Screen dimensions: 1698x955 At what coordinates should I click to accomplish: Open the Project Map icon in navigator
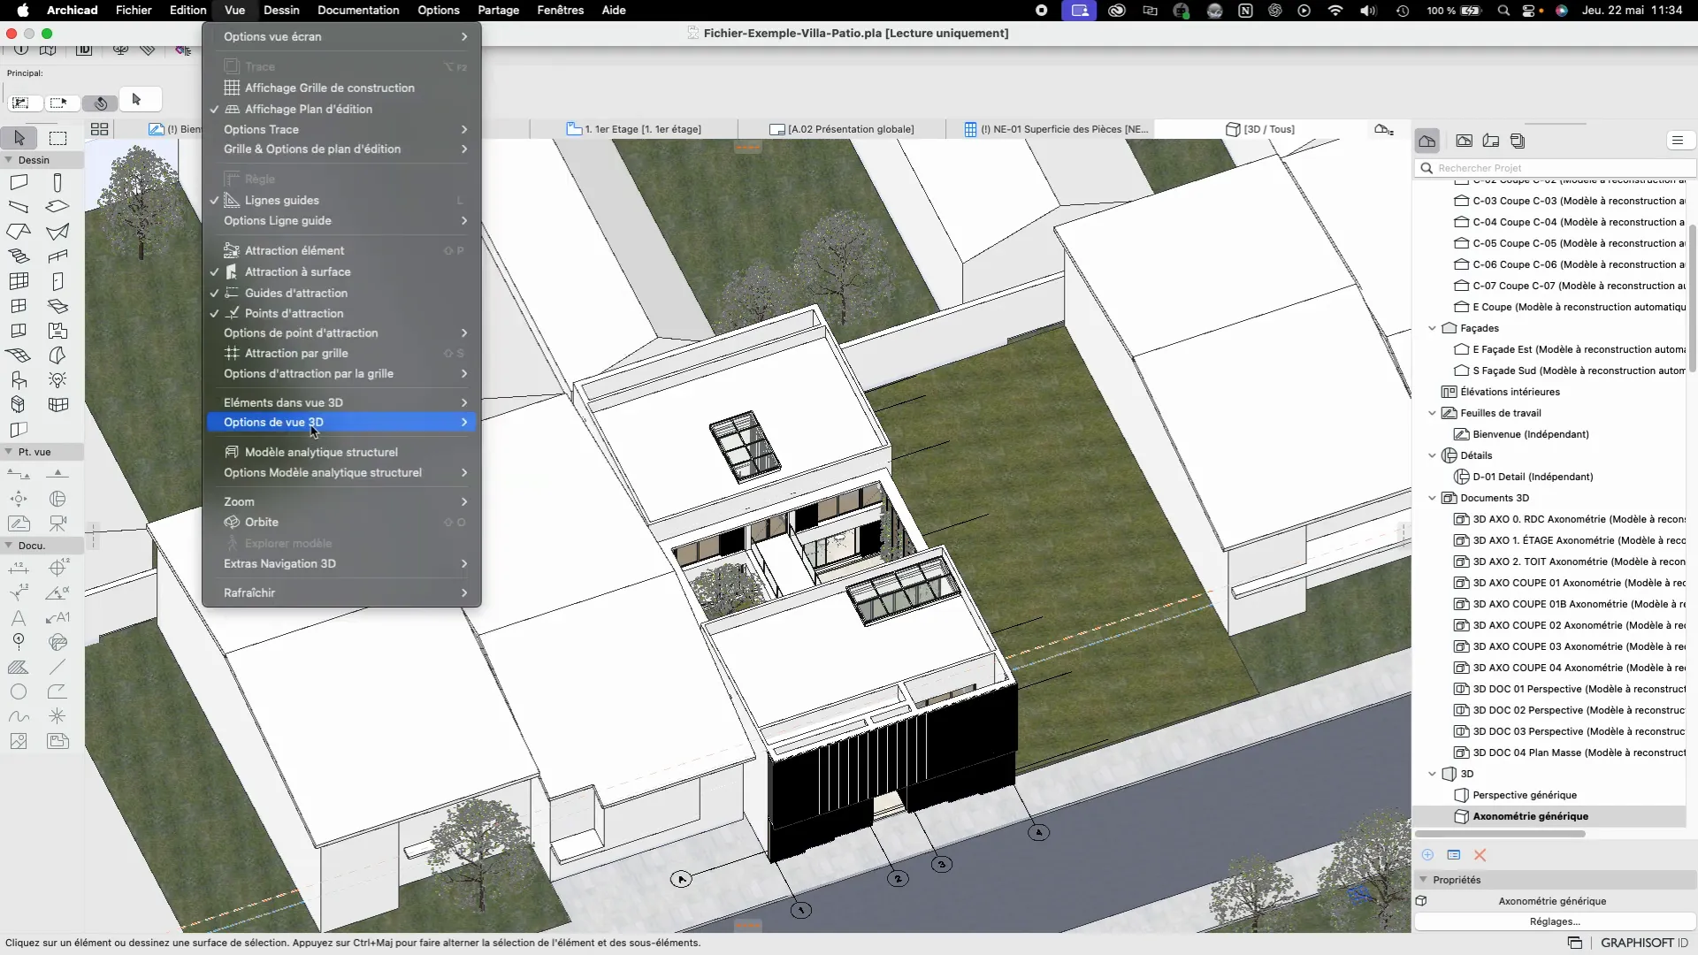pos(1426,141)
